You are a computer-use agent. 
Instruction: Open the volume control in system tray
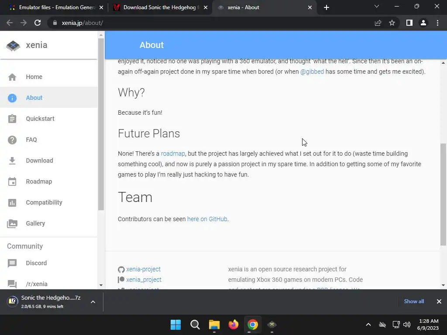pos(407,325)
